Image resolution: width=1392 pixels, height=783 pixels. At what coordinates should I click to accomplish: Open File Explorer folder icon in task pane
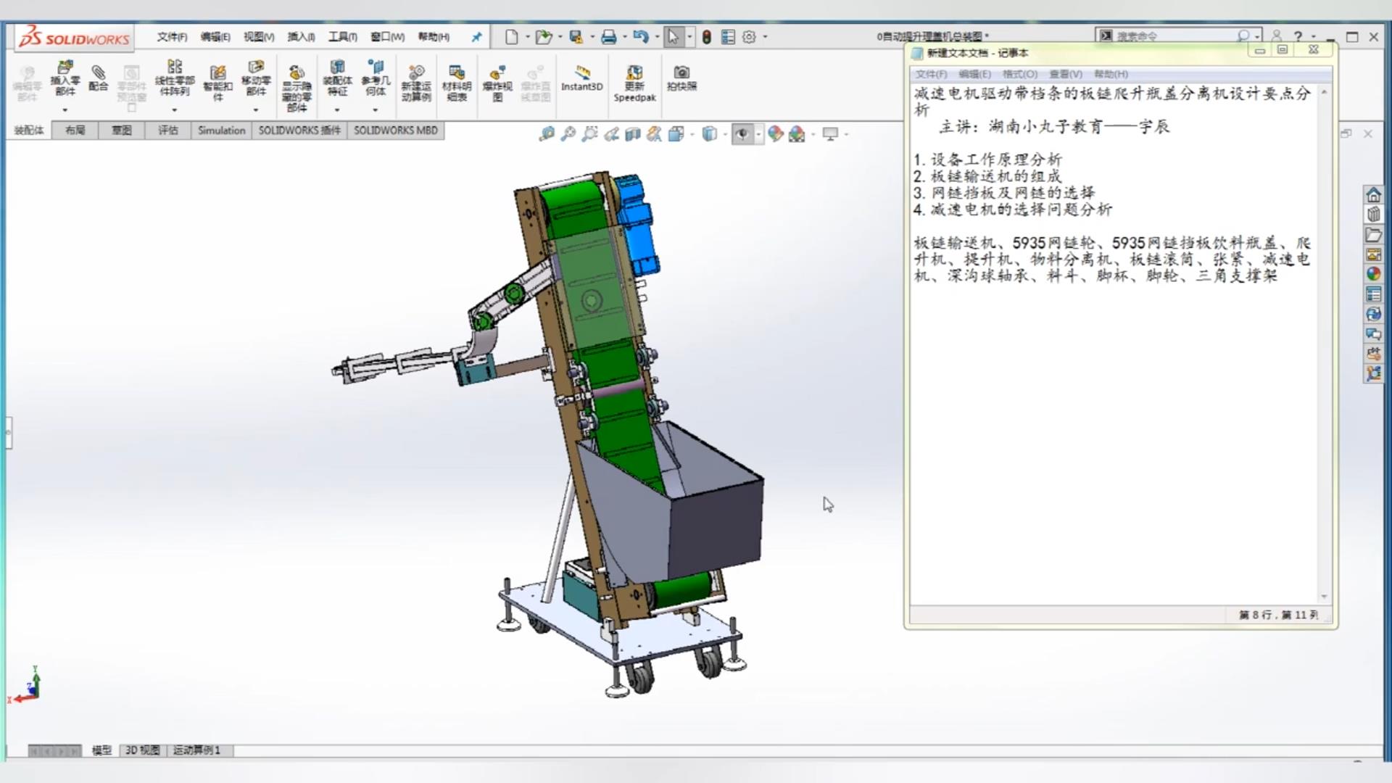pyautogui.click(x=1373, y=235)
